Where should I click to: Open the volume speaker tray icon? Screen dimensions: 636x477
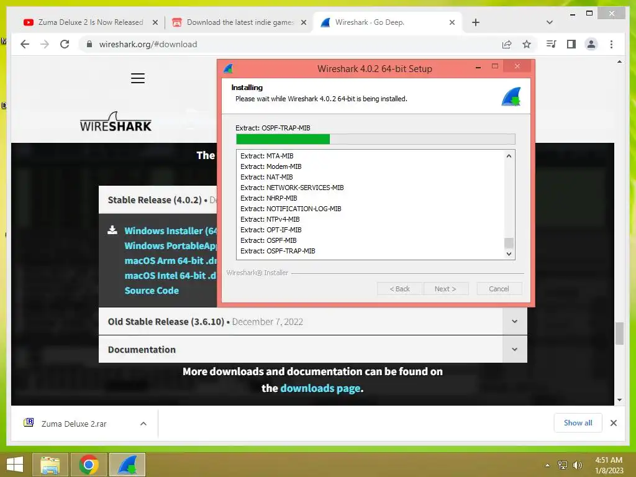[578, 465]
